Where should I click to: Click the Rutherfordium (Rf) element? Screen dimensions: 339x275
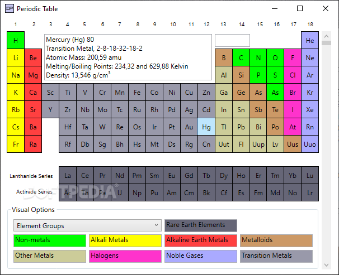point(68,144)
